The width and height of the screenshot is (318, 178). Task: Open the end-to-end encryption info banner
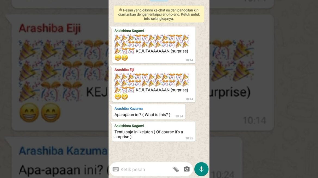[x=159, y=14]
